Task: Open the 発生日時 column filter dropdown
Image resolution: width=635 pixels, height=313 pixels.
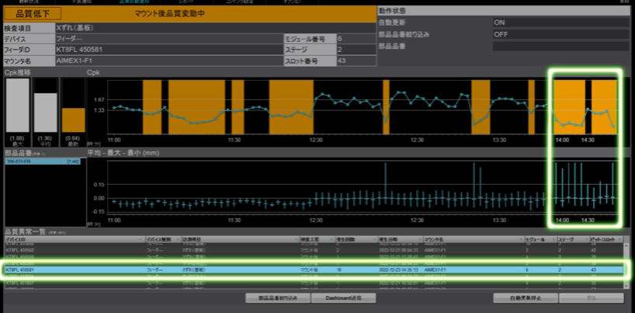Action: point(418,240)
